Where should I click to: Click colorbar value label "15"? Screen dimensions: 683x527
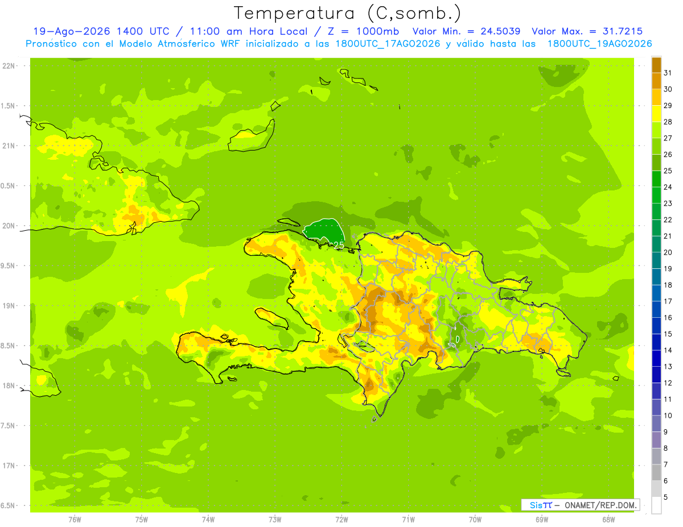click(x=668, y=334)
